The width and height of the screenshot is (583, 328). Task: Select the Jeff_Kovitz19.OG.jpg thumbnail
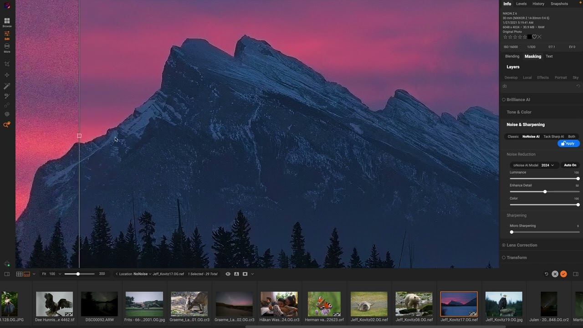[504, 304]
